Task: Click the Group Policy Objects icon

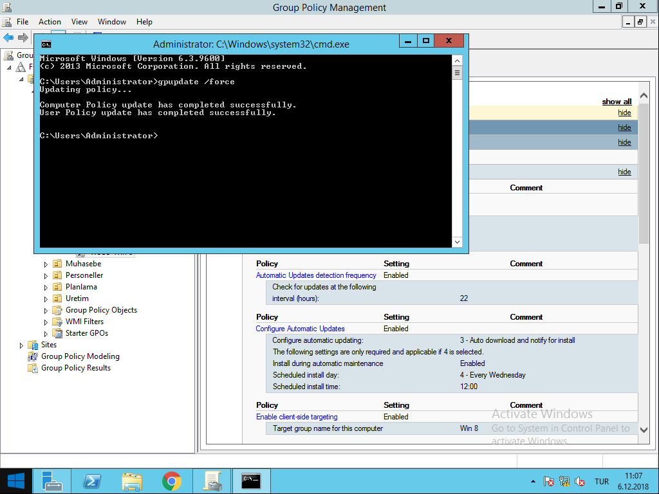Action: click(57, 310)
